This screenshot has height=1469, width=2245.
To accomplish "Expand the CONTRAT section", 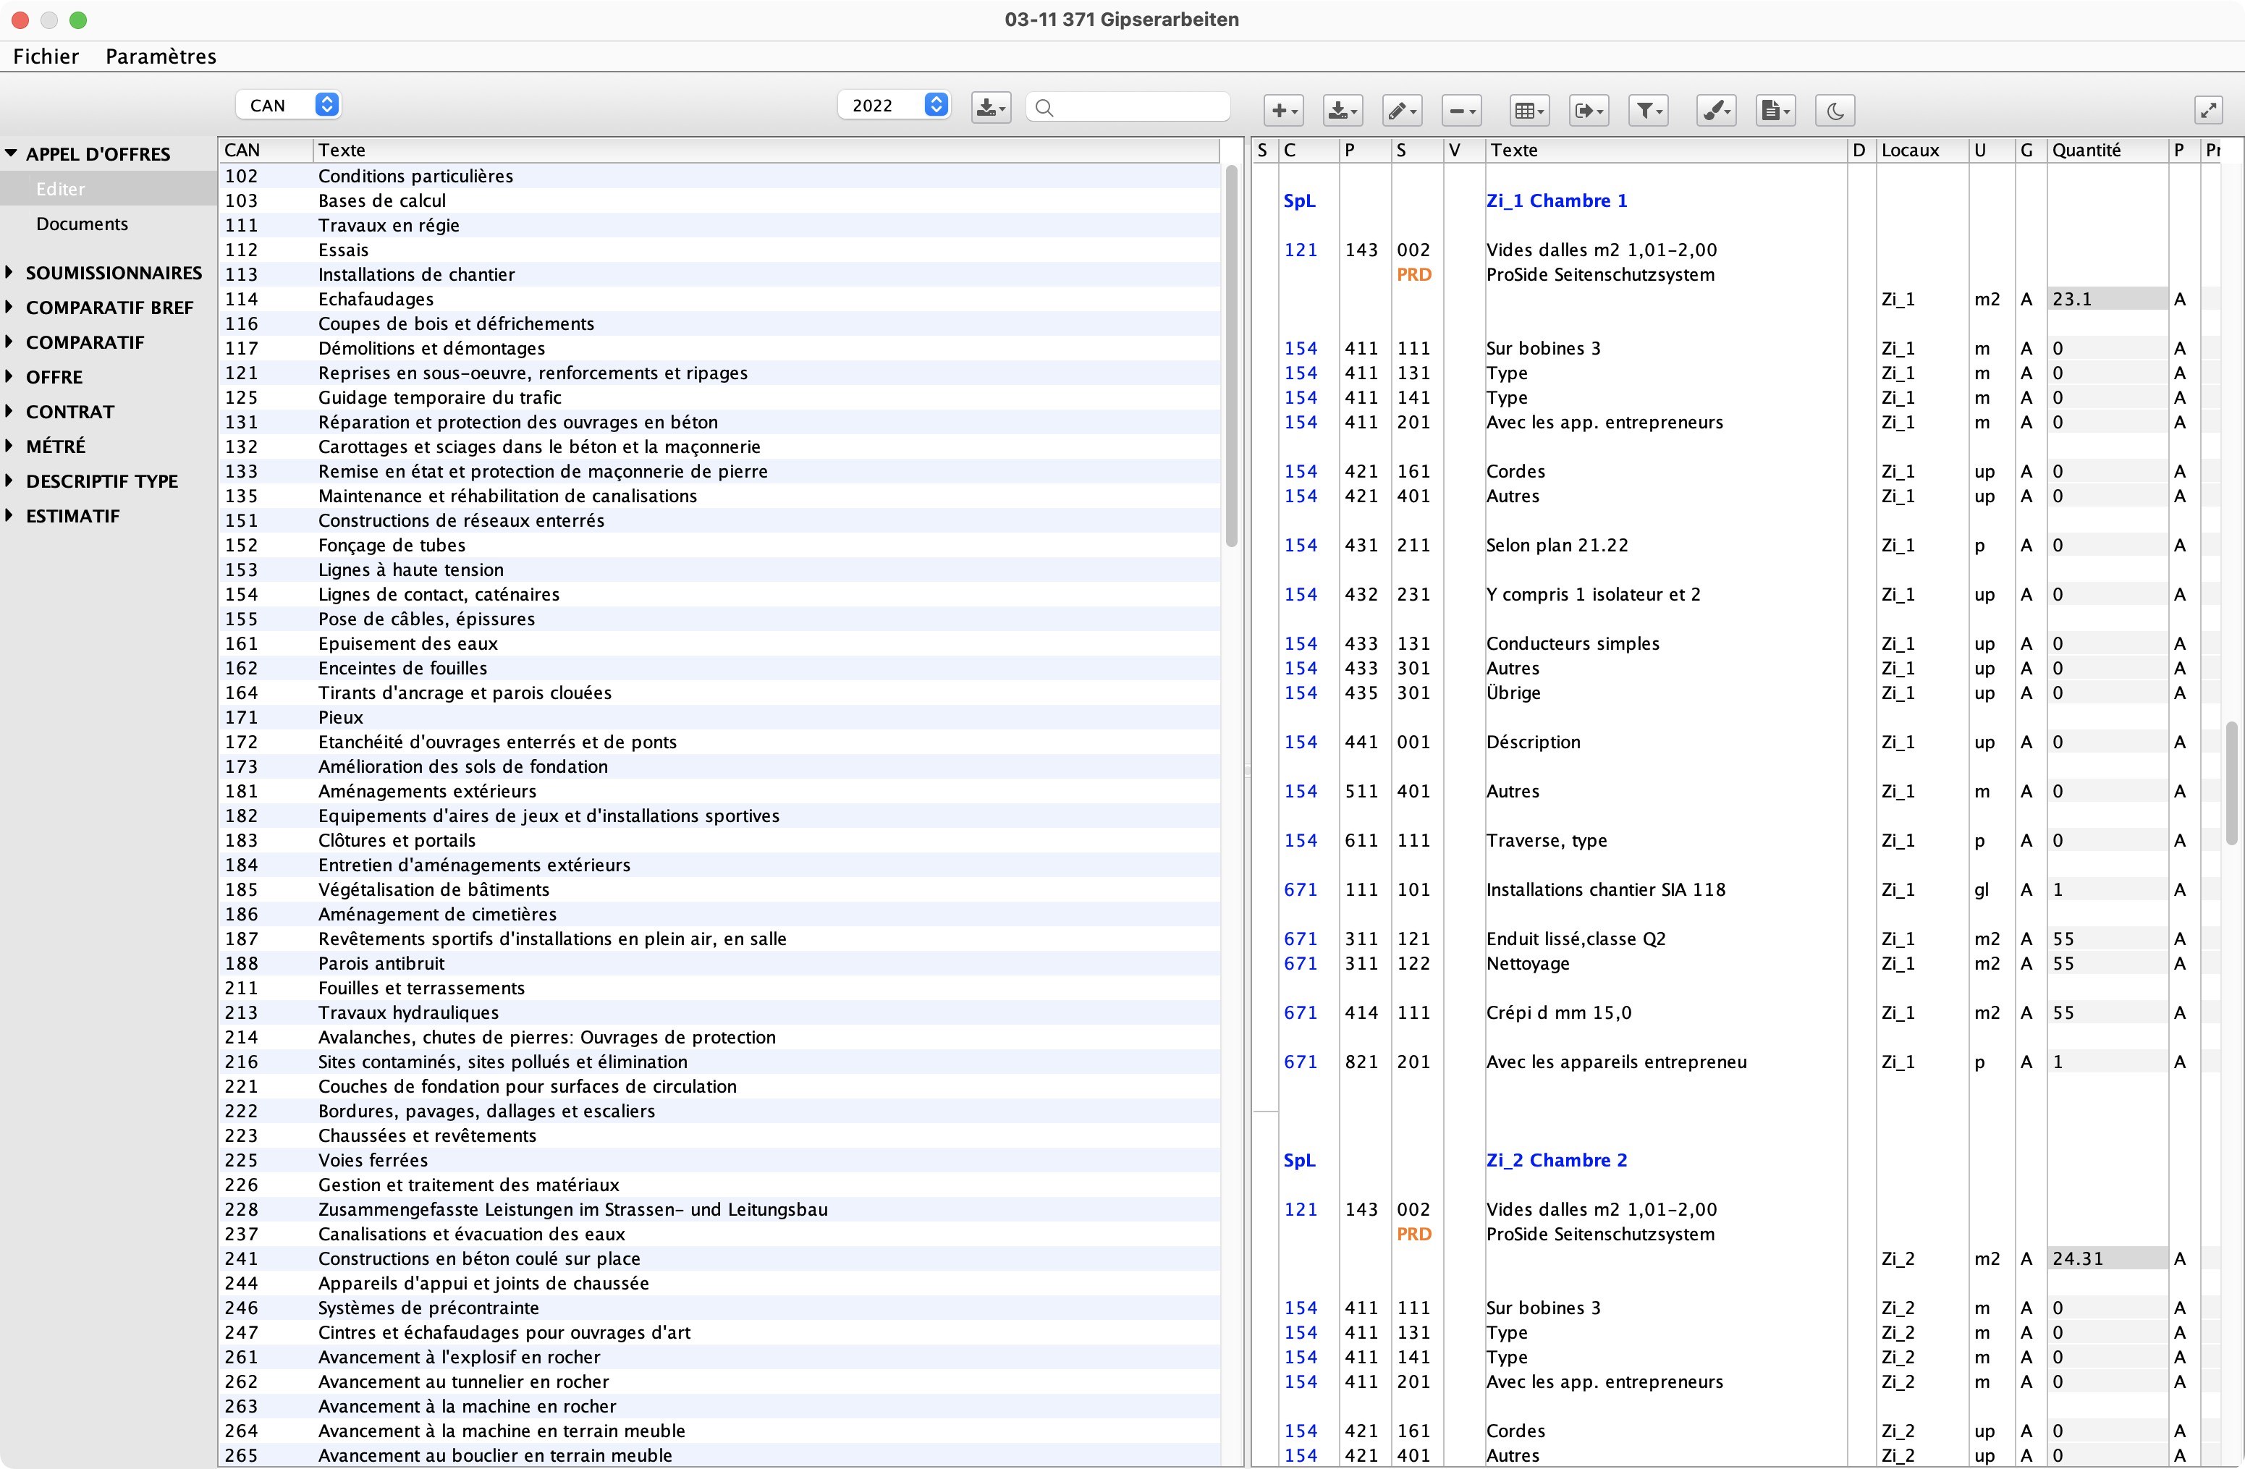I will pyautogui.click(x=9, y=411).
